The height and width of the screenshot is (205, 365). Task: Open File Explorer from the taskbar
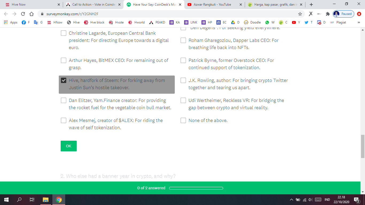46,200
